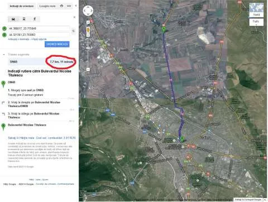Click the show options link
This screenshot has height=202, width=268.
(39, 39)
